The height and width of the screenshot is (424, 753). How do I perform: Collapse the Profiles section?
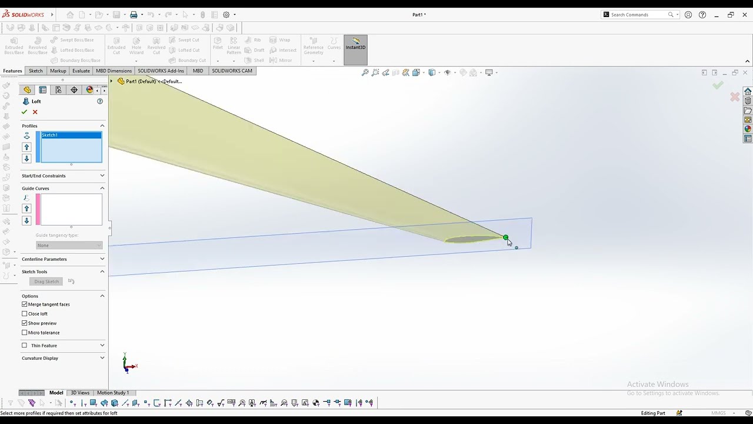click(x=102, y=126)
